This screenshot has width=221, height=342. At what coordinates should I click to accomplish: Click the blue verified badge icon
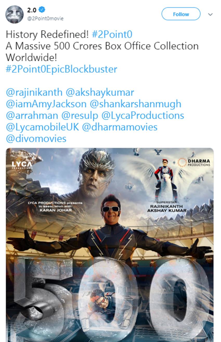coord(42,10)
